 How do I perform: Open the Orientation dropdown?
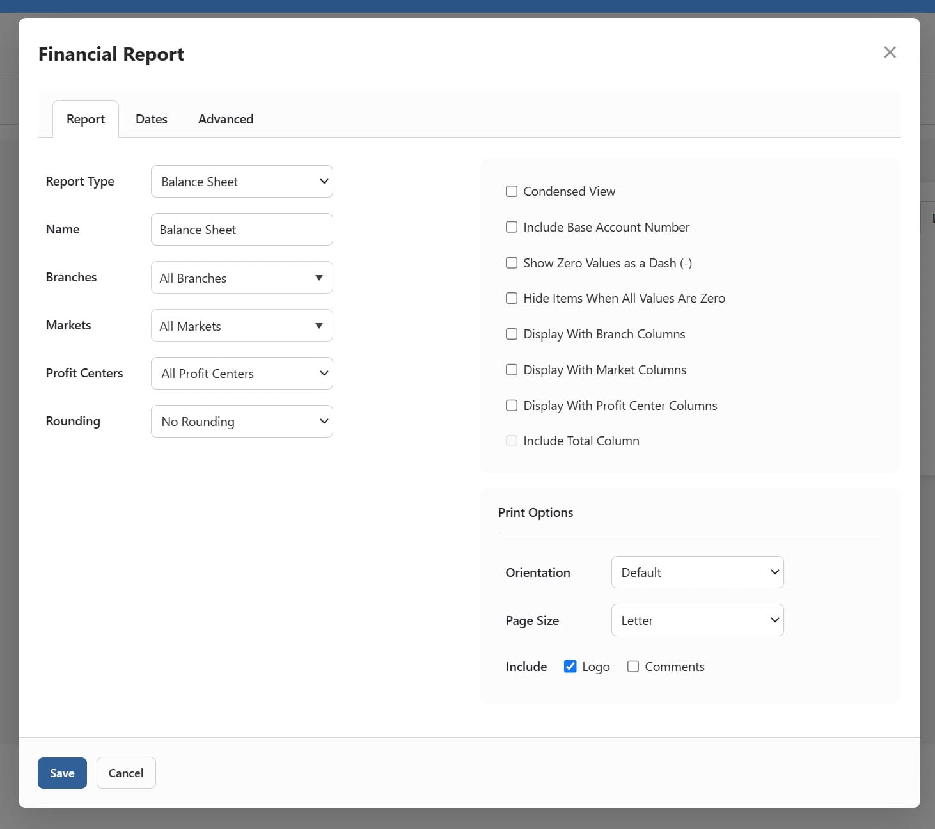(698, 572)
